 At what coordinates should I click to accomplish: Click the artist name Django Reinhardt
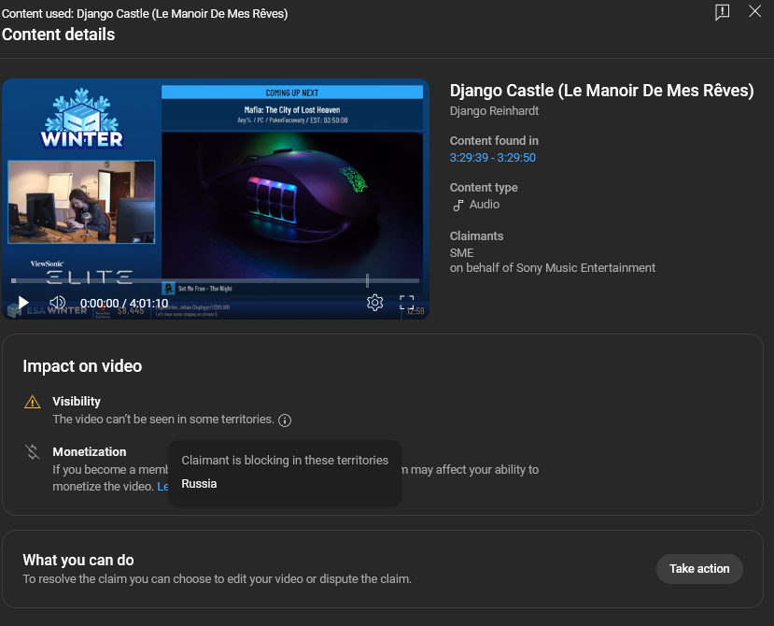[494, 111]
